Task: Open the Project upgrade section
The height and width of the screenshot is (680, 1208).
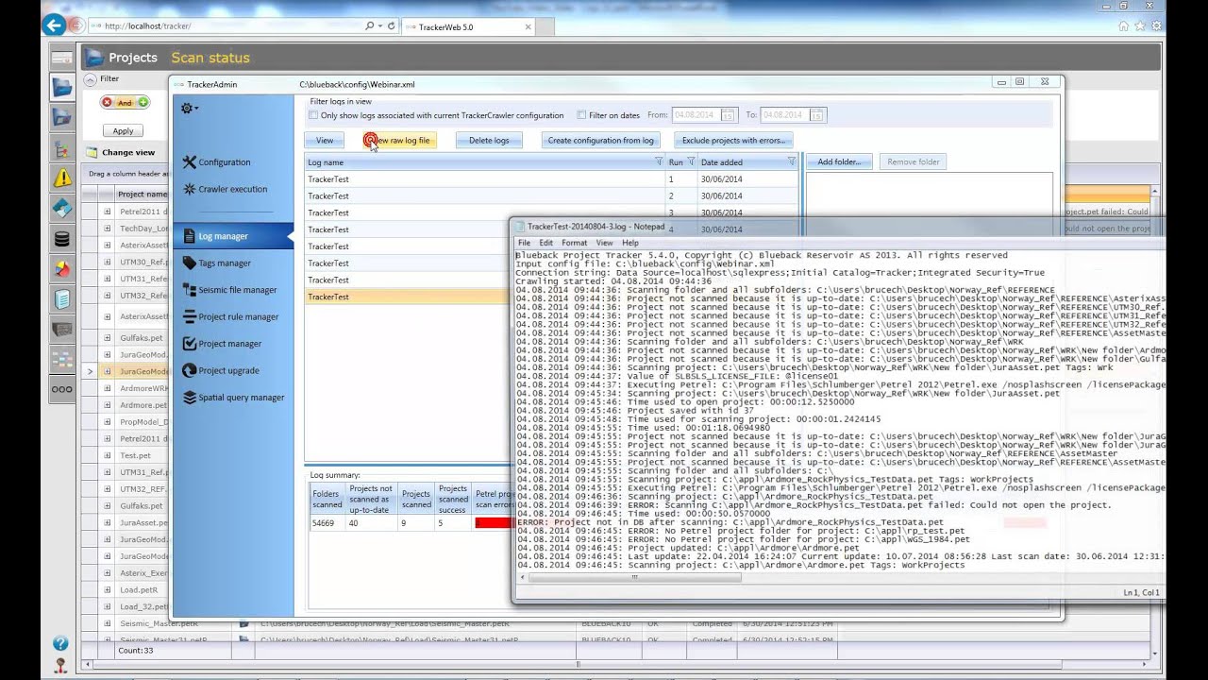Action: click(x=221, y=370)
